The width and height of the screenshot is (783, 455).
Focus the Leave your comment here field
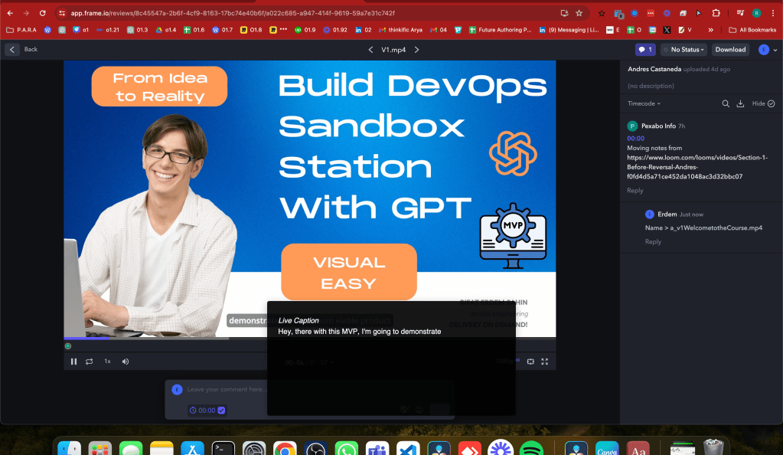pyautogui.click(x=227, y=389)
